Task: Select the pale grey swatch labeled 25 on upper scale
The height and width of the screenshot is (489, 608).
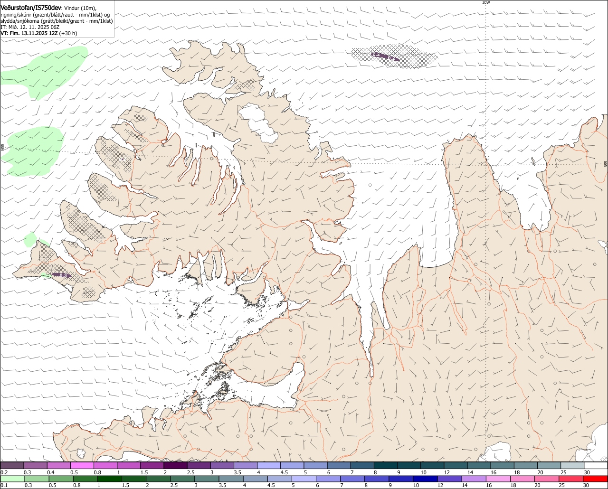Action: point(572,466)
